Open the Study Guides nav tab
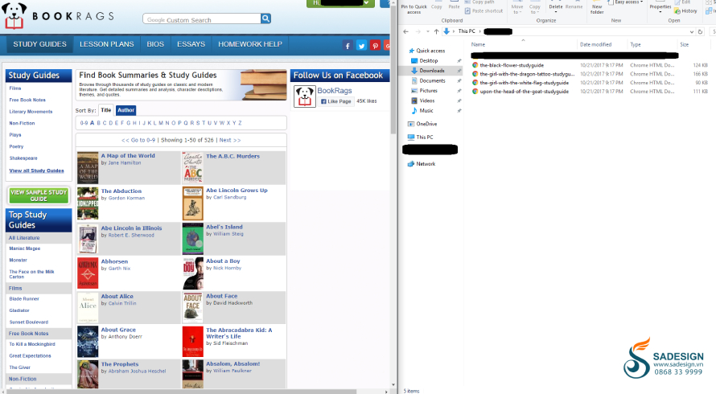 pos(39,44)
